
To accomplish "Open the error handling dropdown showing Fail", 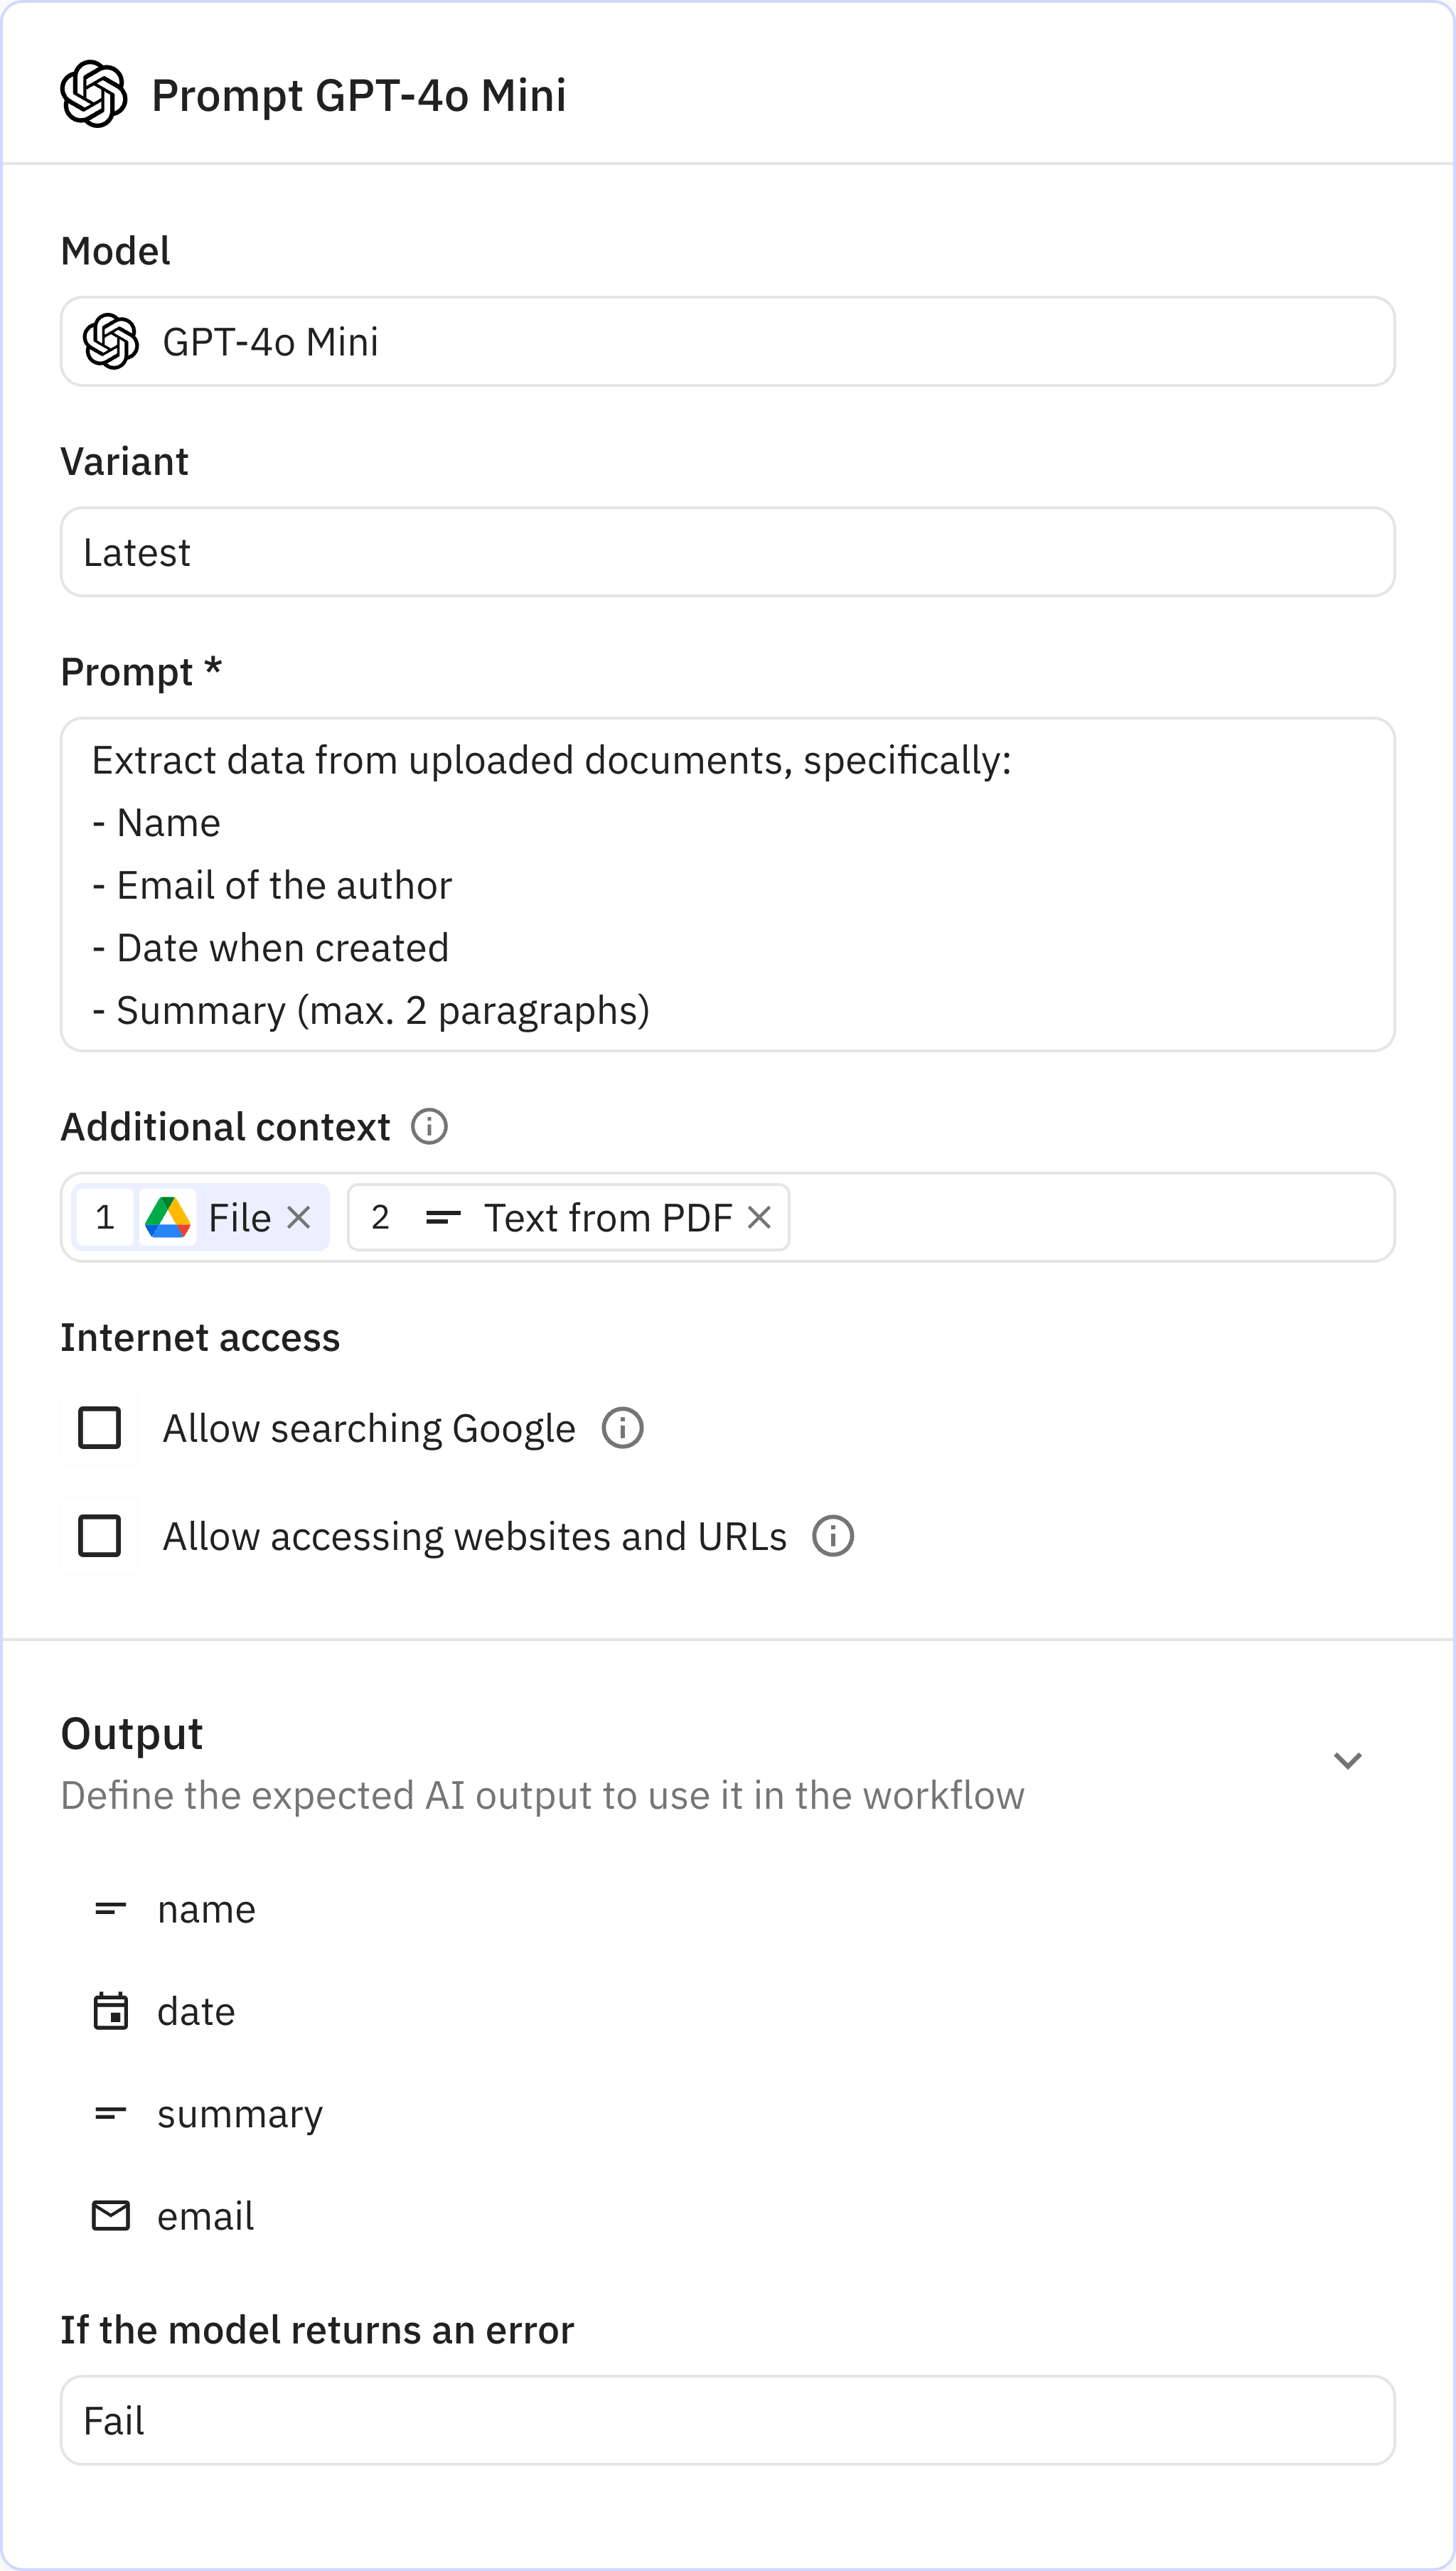I will point(727,2420).
